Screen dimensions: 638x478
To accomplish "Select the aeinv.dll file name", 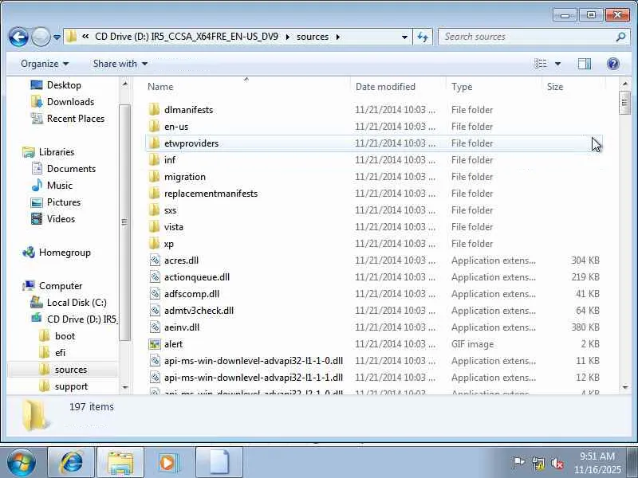I will (182, 327).
